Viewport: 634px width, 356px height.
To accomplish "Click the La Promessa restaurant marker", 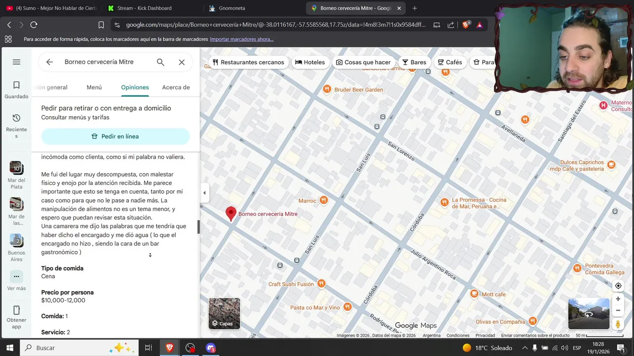I will [444, 202].
